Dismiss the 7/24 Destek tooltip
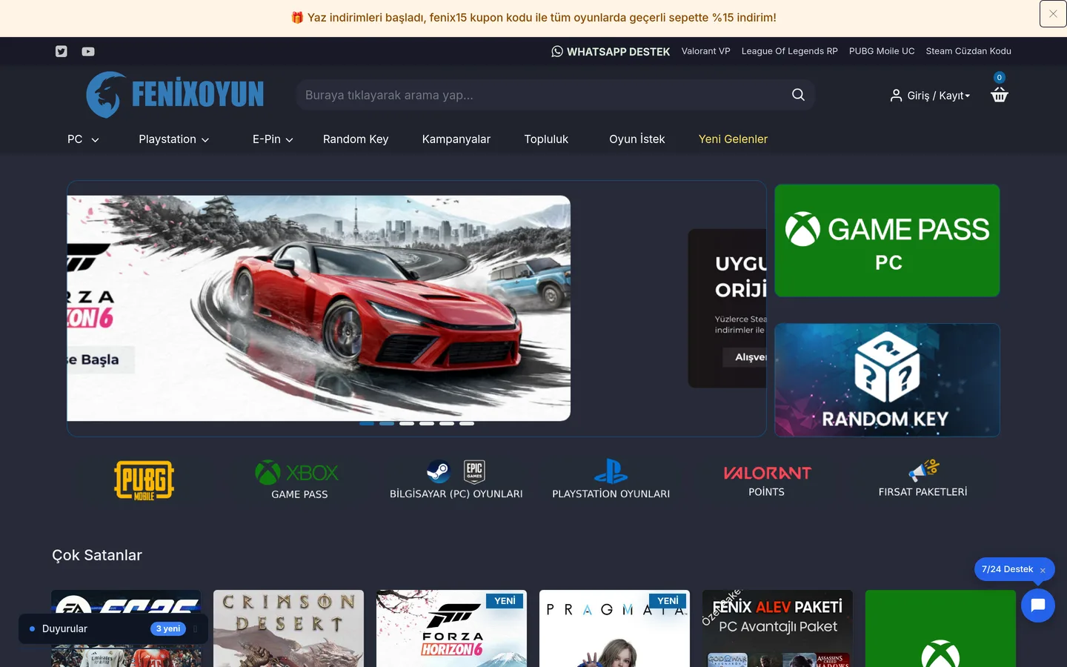1067x667 pixels. pyautogui.click(x=1043, y=570)
